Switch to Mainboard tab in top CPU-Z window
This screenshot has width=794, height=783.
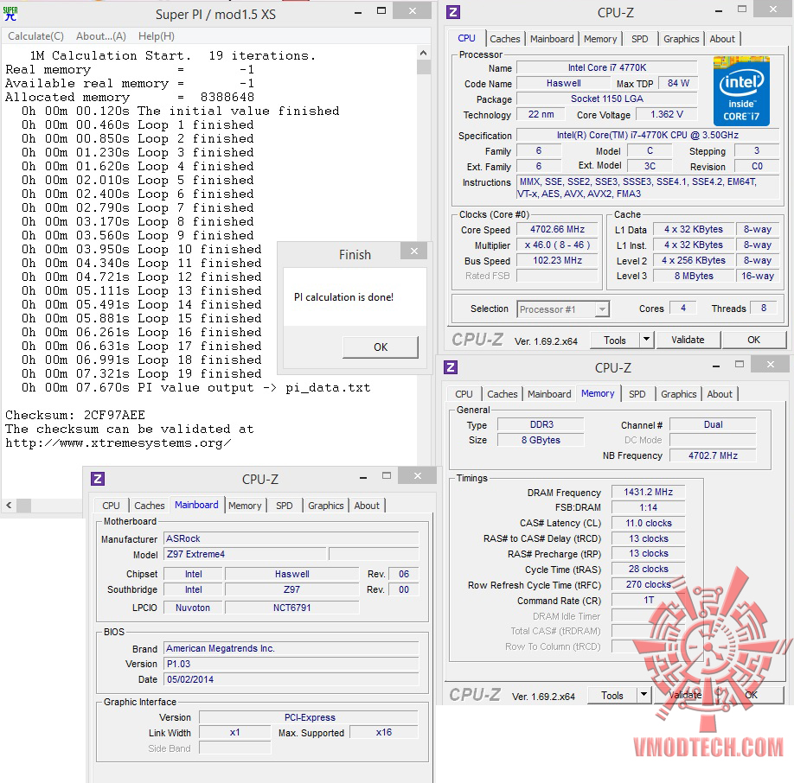[x=552, y=39]
